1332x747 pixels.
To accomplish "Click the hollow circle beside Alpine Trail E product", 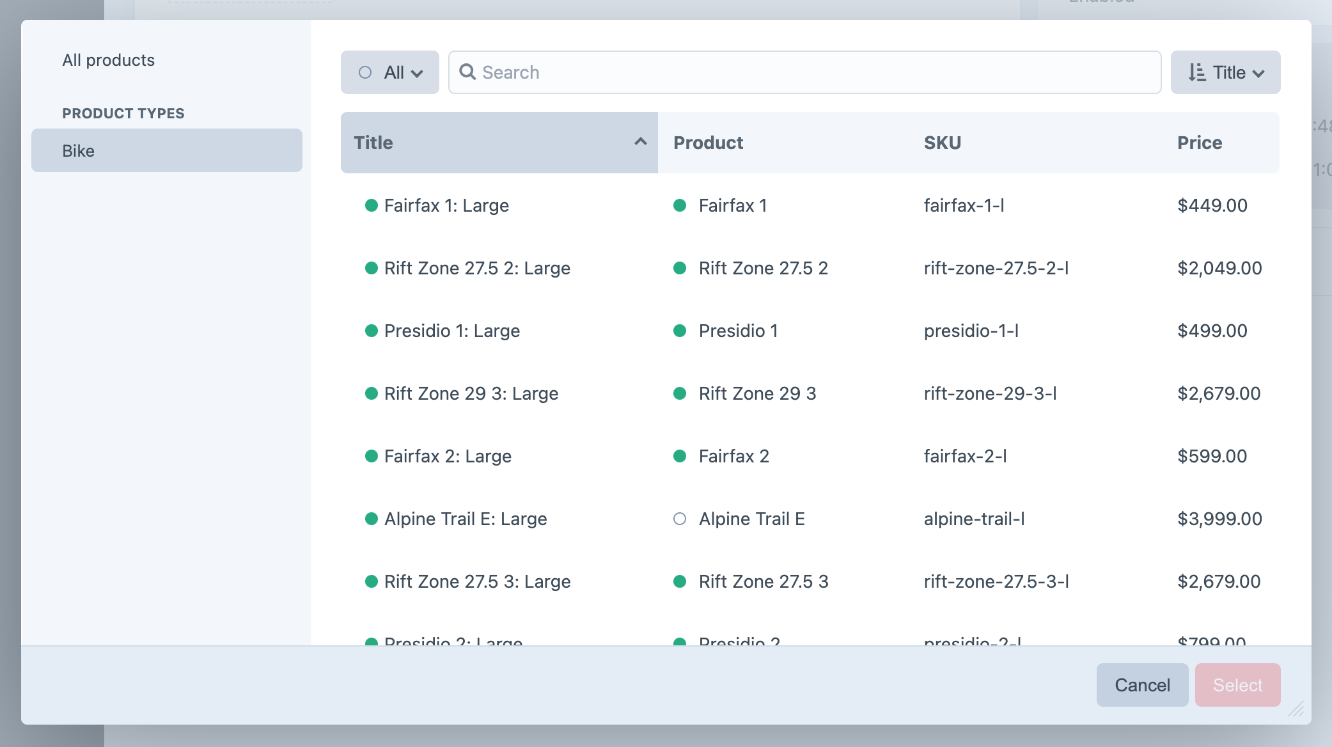I will pos(680,519).
